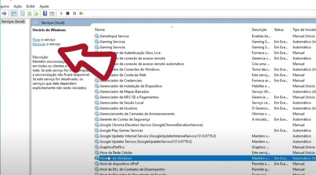Click the Parar link to stop the service
Image resolution: width=316 pixels, height=175 pixels.
pyautogui.click(x=36, y=40)
